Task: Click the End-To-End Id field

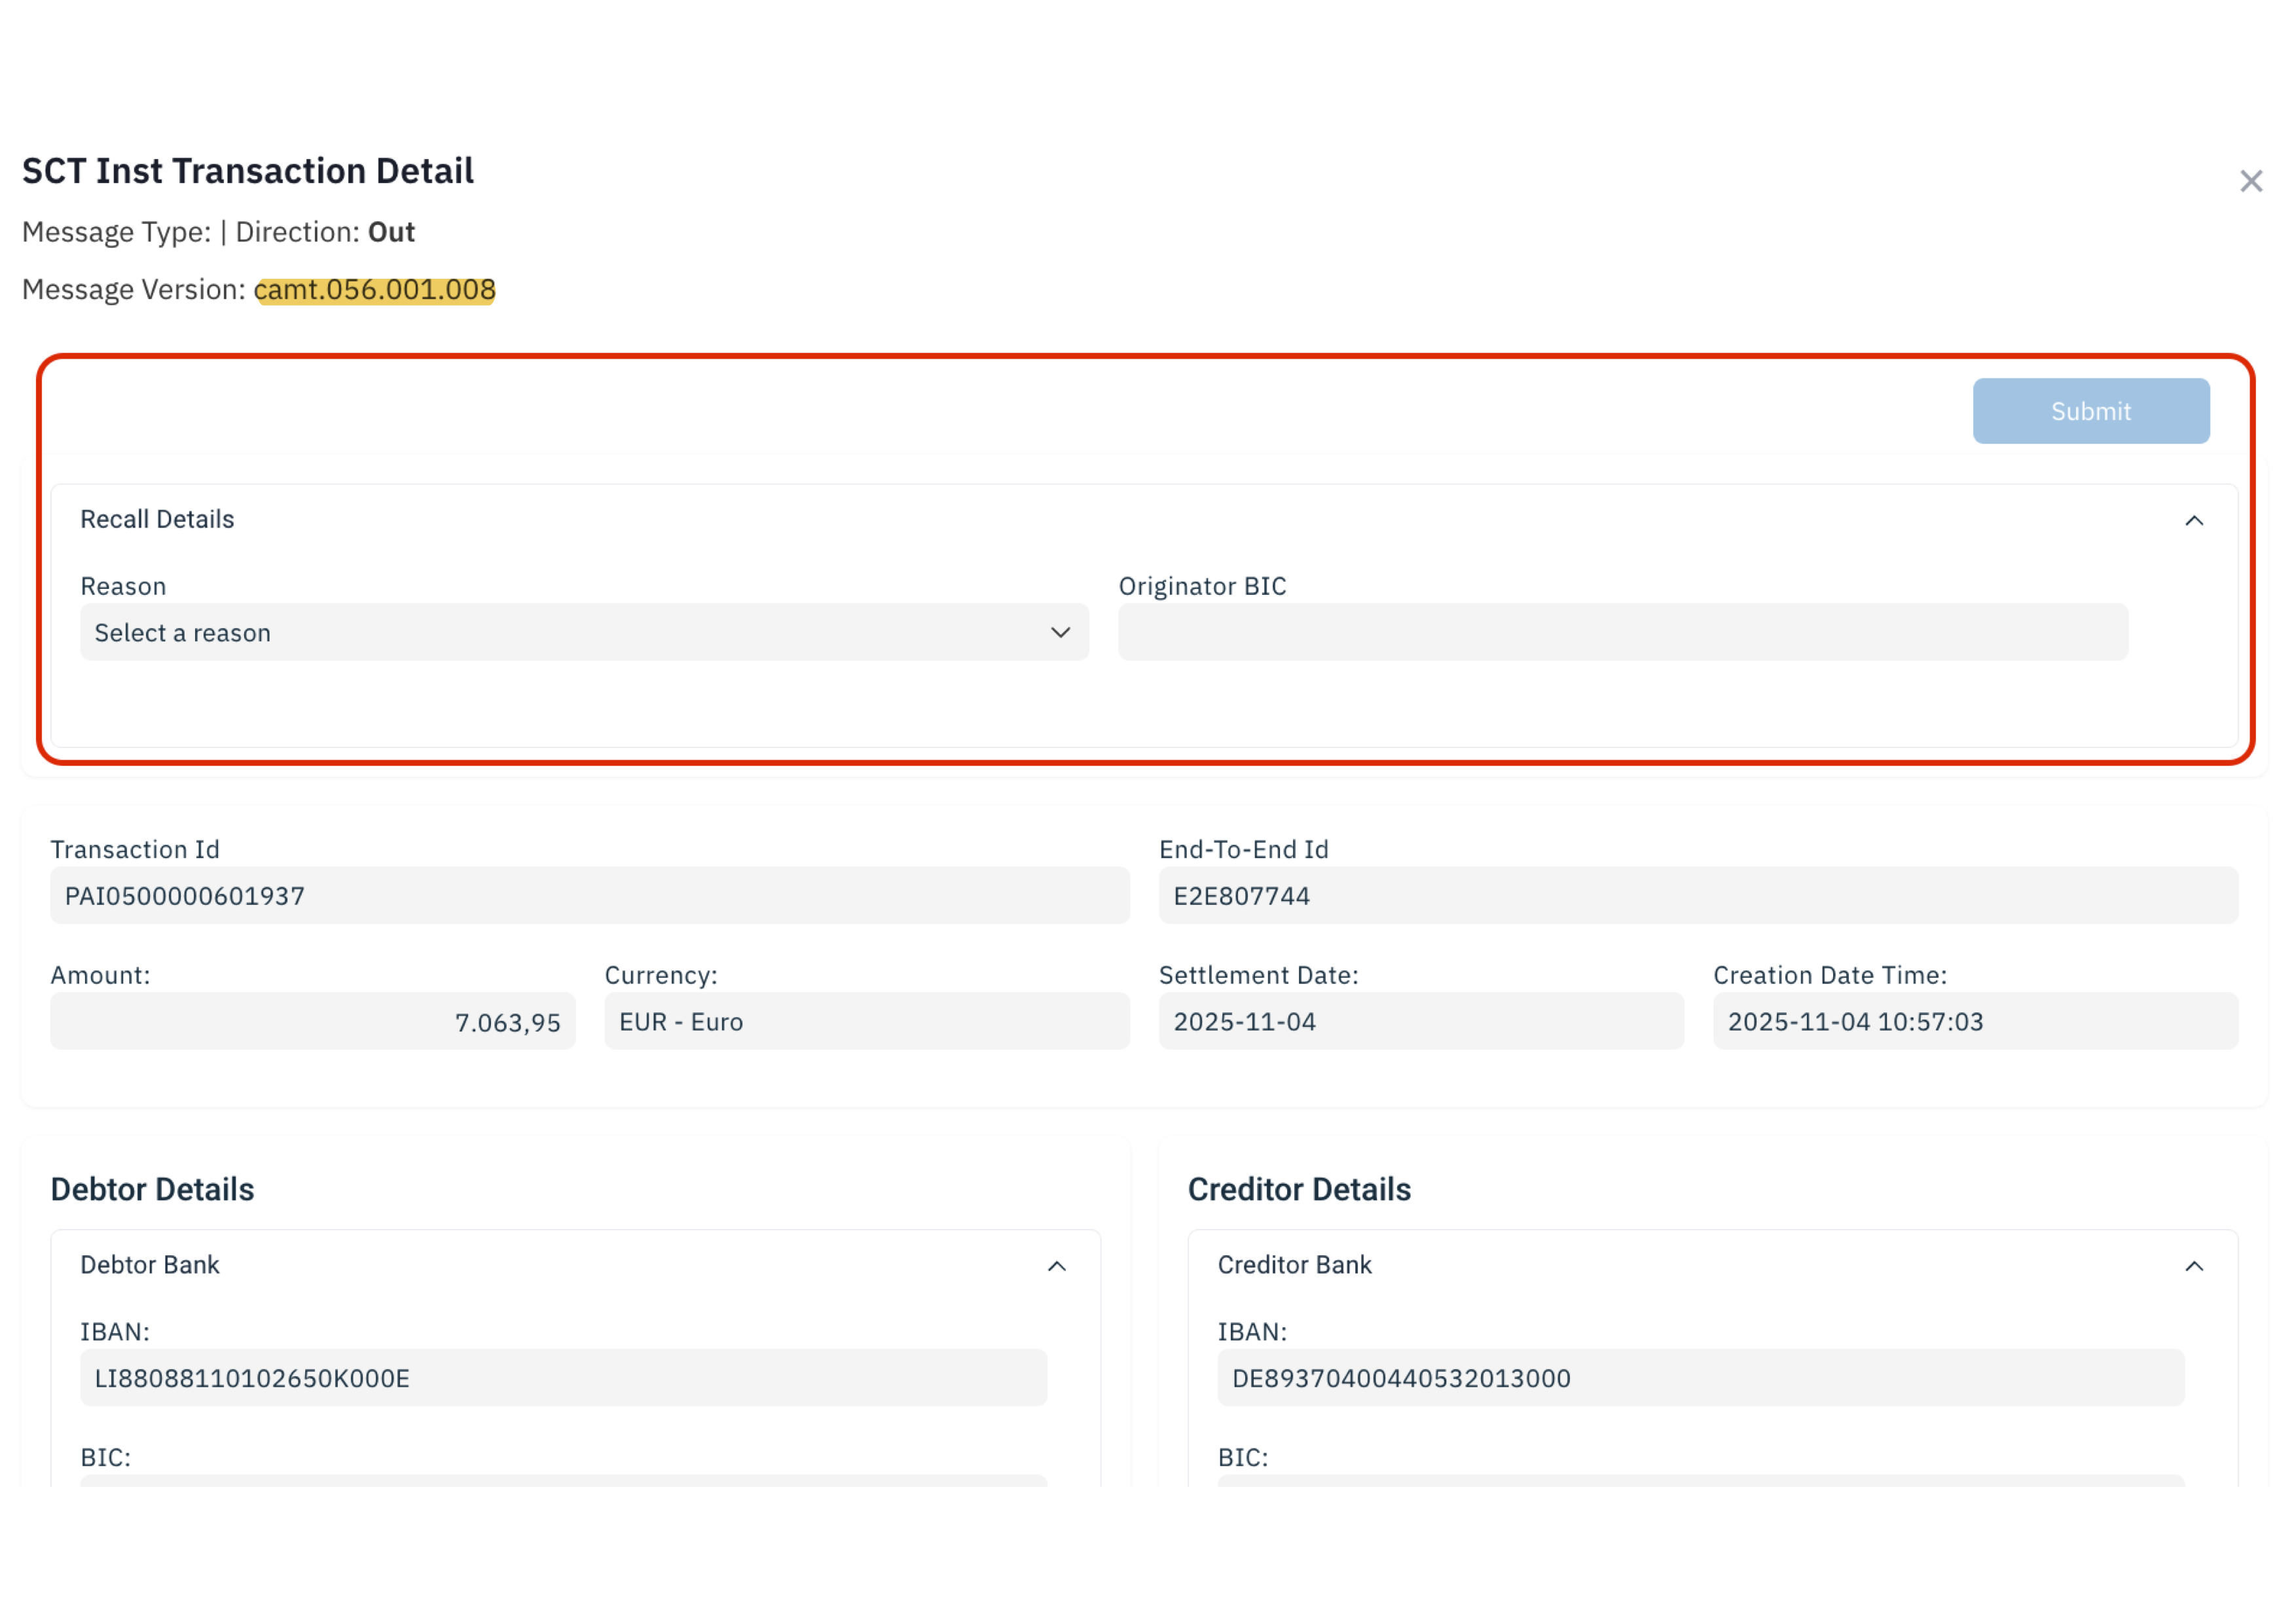Action: click(x=1697, y=895)
